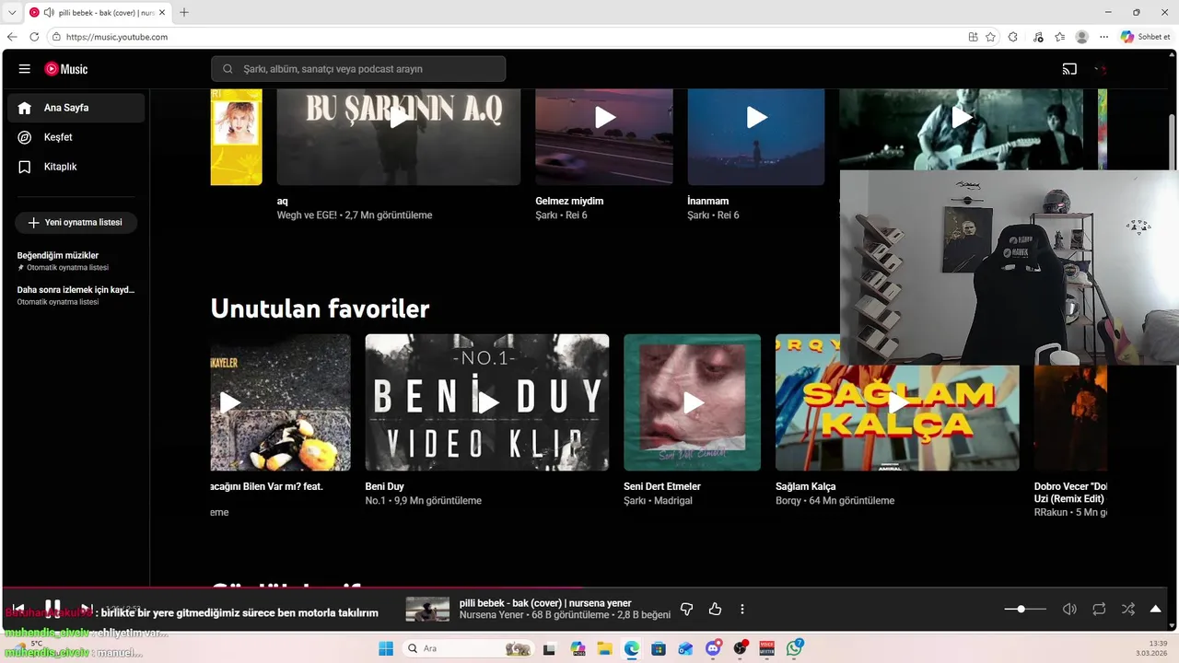This screenshot has height=663, width=1179.
Task: Open Edge settings and more menu
Action: pyautogui.click(x=1103, y=37)
